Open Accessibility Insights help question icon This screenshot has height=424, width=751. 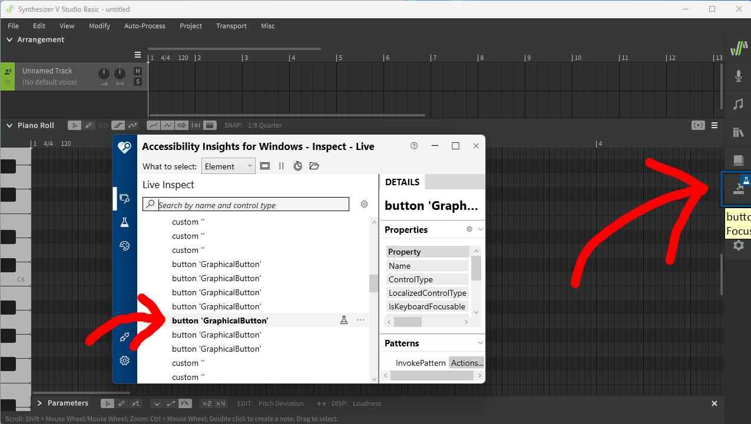click(414, 146)
